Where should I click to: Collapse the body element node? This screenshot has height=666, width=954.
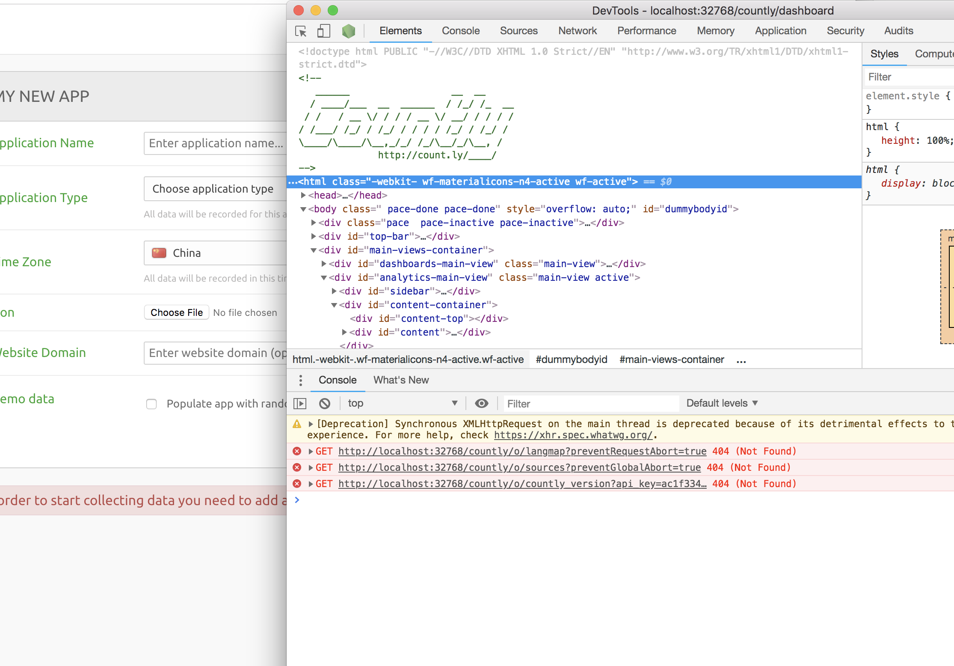[303, 209]
